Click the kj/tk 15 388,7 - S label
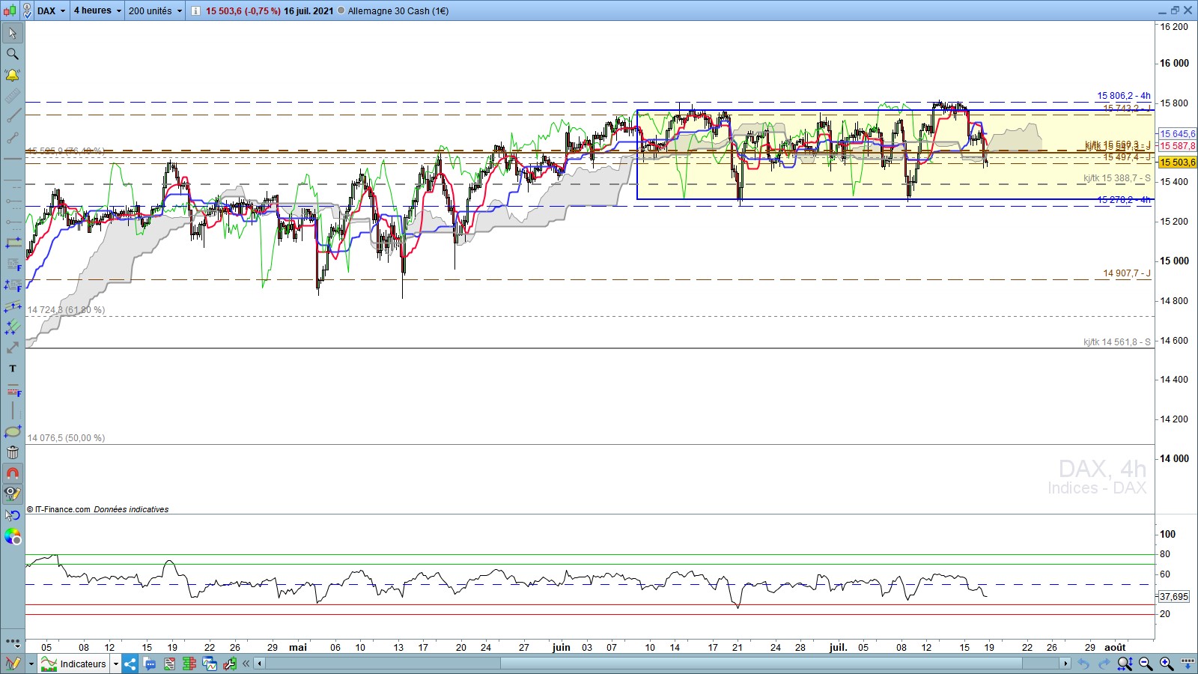Viewport: 1198px width, 674px height. (x=1116, y=178)
